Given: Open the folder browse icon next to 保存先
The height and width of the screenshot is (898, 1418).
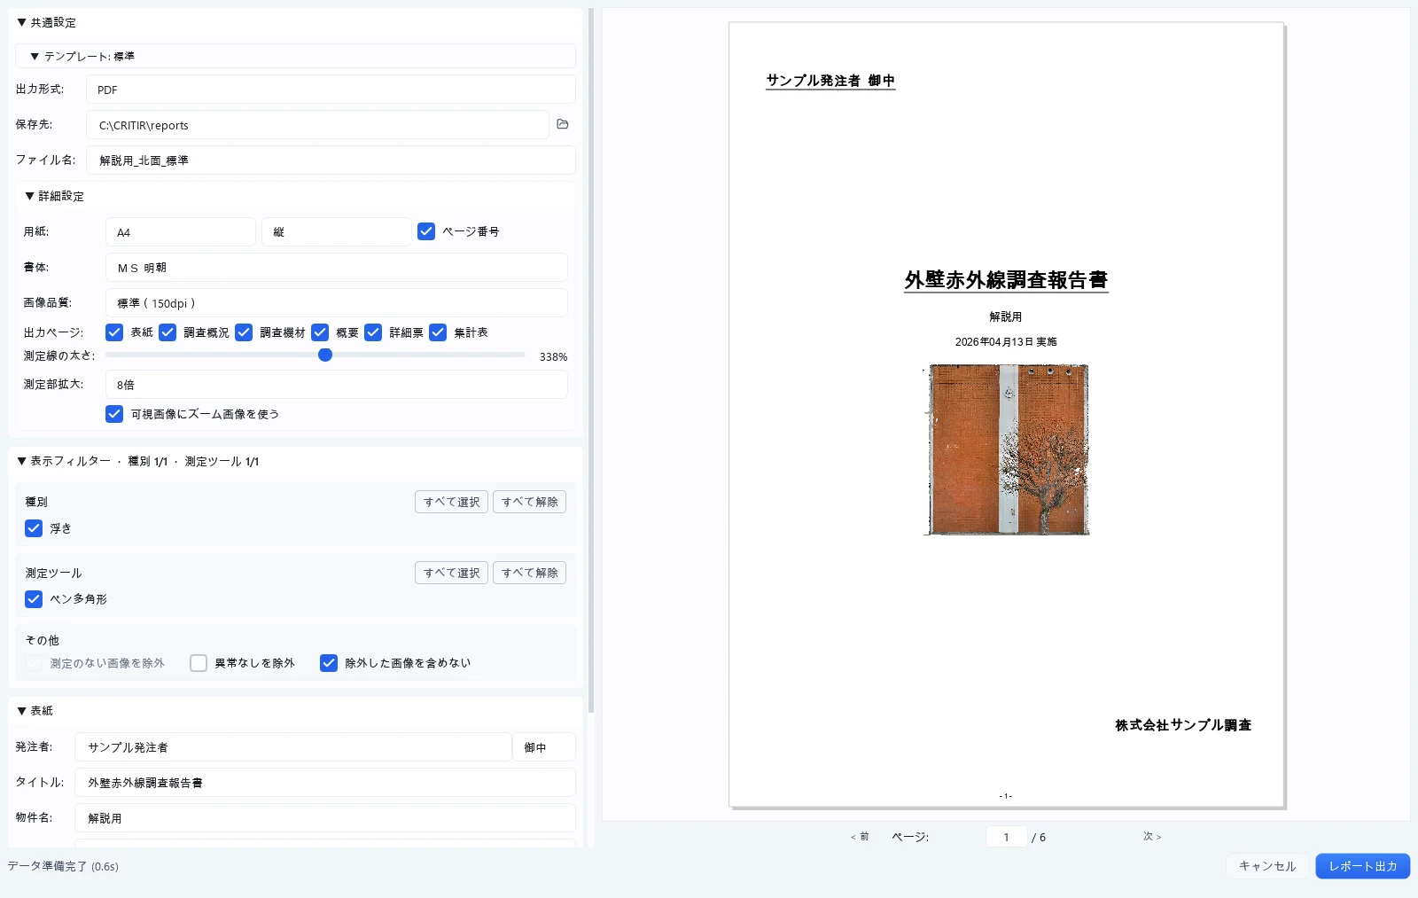Looking at the screenshot, I should 562,124.
